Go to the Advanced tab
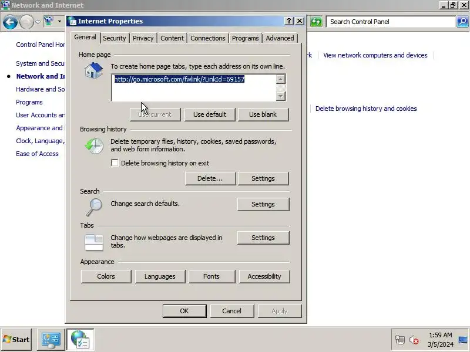This screenshot has height=352, width=470. 280,38
